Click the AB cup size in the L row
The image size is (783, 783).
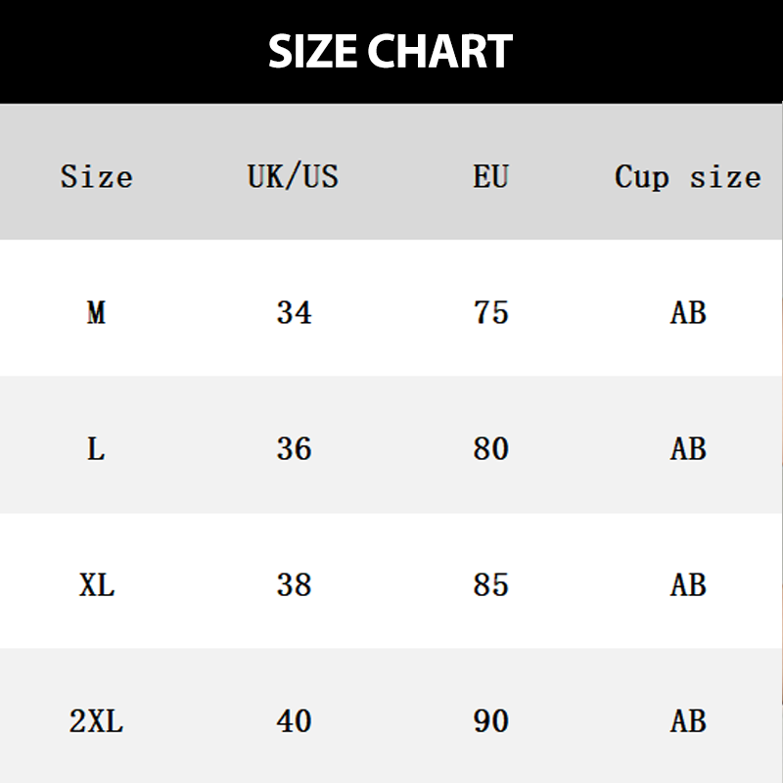point(688,449)
